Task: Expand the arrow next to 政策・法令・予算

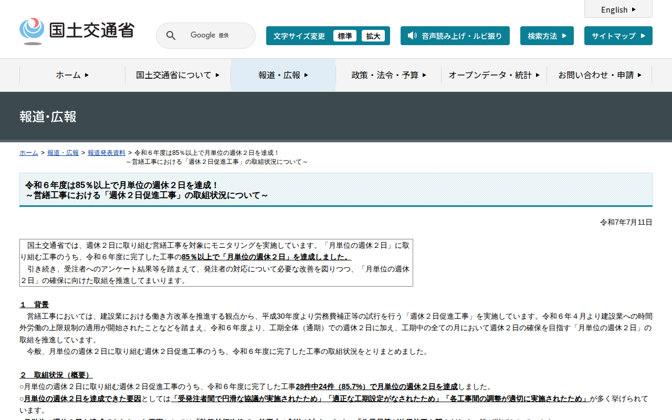Action: coord(424,75)
